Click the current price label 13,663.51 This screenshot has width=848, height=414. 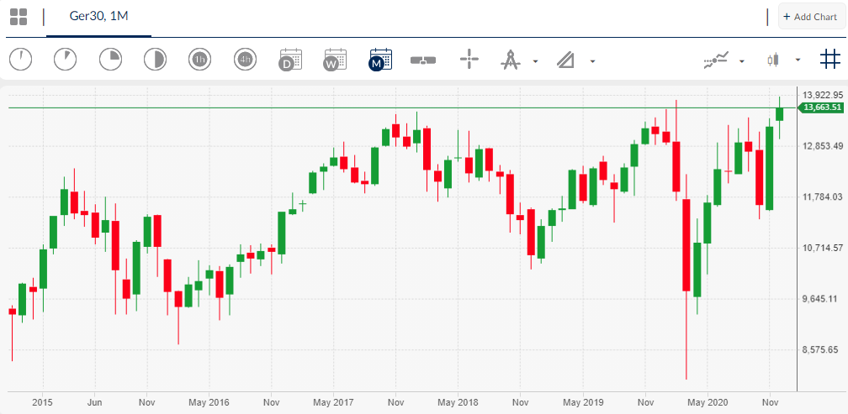point(820,107)
